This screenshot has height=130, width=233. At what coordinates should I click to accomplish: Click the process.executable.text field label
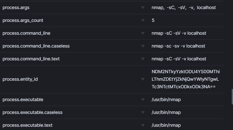[28, 125]
